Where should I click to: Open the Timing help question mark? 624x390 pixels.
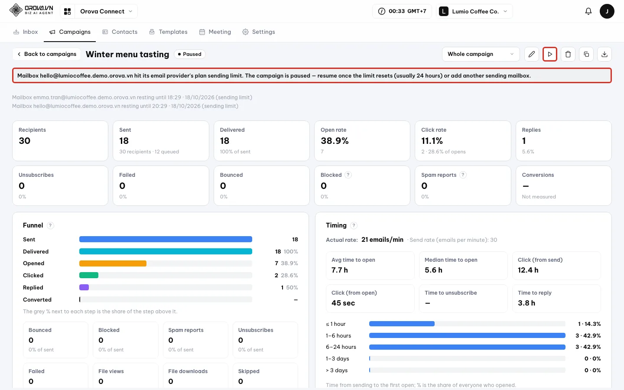tap(354, 225)
